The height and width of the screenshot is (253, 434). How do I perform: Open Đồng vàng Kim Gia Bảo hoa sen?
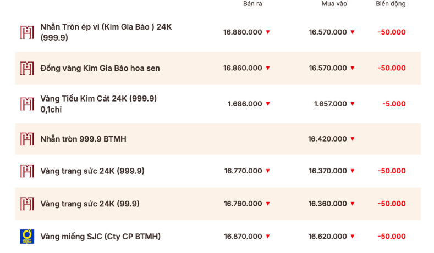100,68
